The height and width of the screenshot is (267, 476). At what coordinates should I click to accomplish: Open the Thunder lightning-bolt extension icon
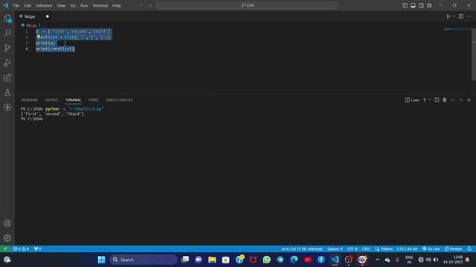(x=7, y=108)
